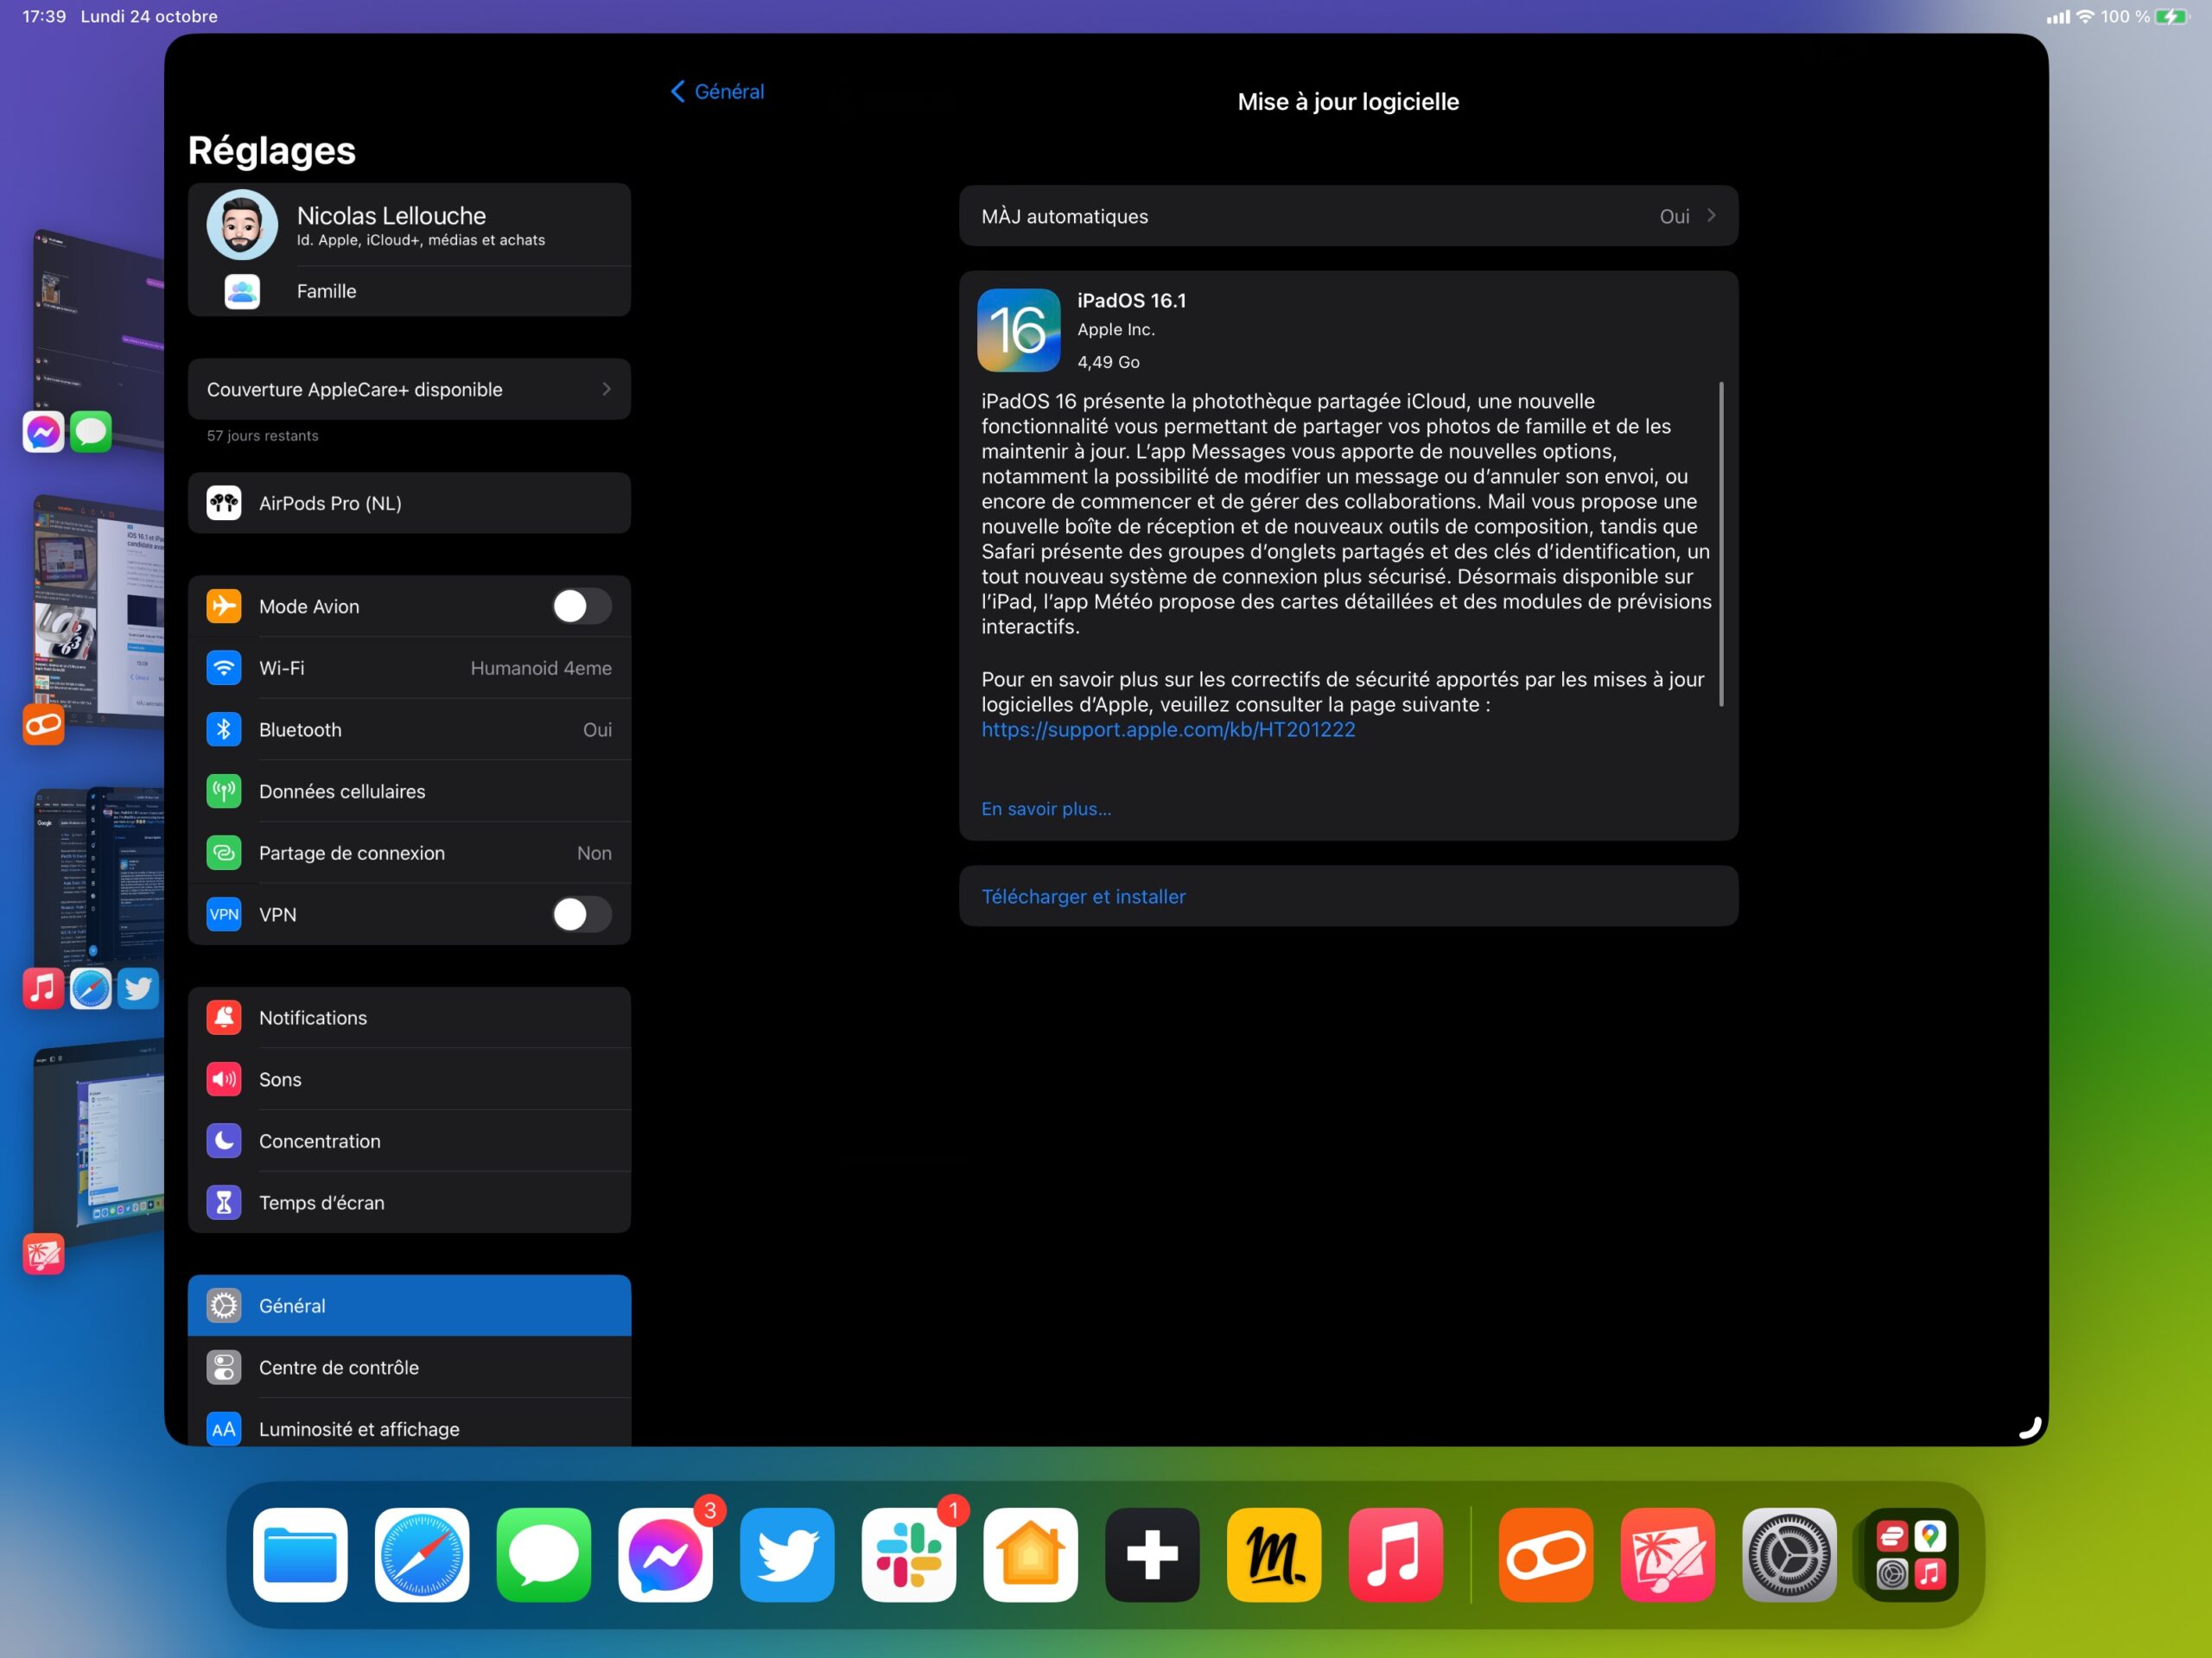Go back to Général
2212x1658 pixels.
(717, 91)
